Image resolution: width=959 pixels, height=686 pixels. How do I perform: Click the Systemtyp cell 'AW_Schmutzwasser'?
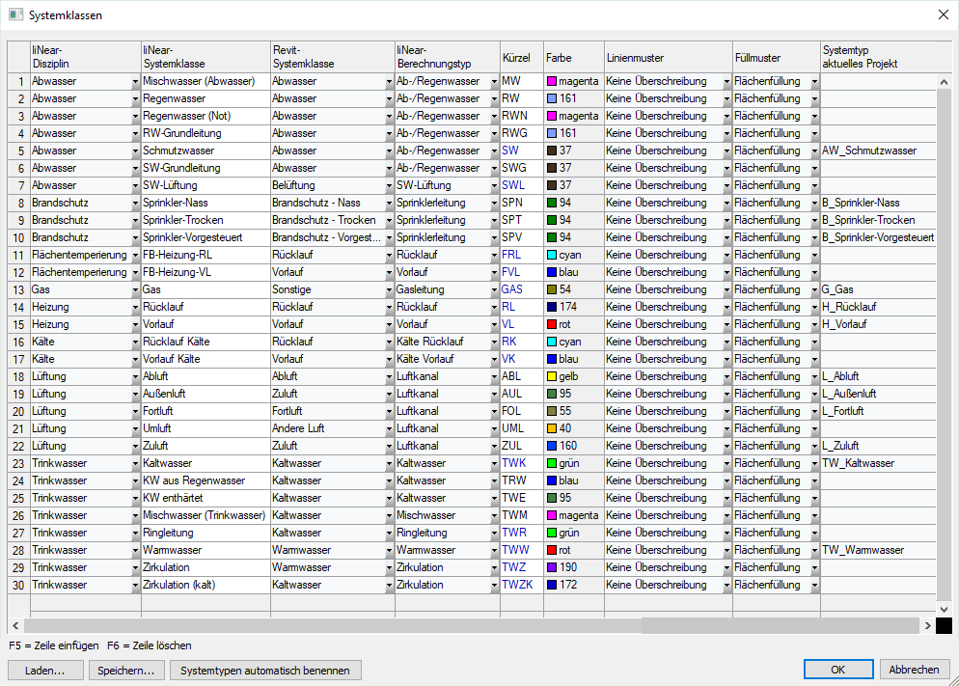coord(878,151)
